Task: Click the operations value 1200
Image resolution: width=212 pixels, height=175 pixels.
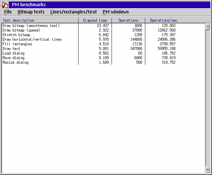Action: tap(138, 35)
